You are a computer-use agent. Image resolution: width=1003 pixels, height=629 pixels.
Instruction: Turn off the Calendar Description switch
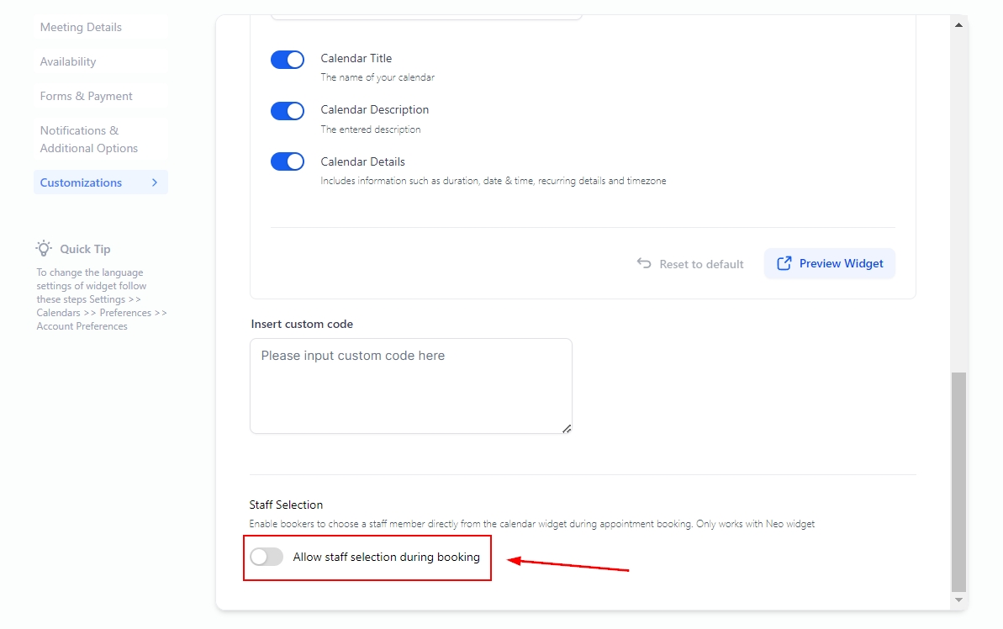pos(288,111)
